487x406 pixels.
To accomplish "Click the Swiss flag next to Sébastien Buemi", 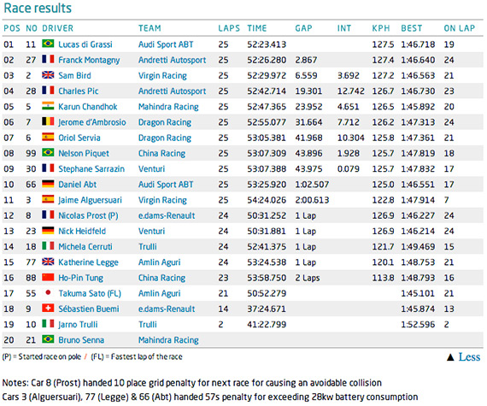I will (48, 308).
